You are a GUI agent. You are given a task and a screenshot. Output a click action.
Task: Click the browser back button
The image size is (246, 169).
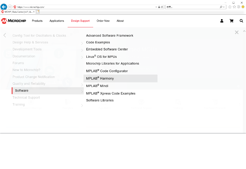[4, 7]
